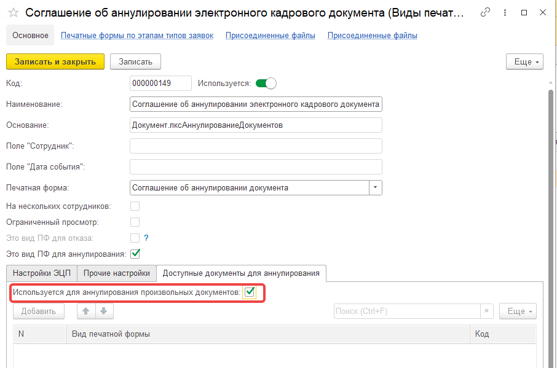Click the 'Наименование' input field
557x368 pixels.
(x=256, y=104)
